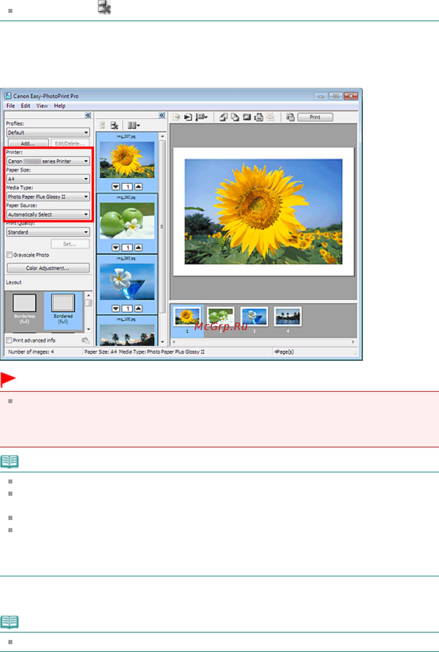
Task: Decrease copies for the sunflower image
Action: (116, 187)
